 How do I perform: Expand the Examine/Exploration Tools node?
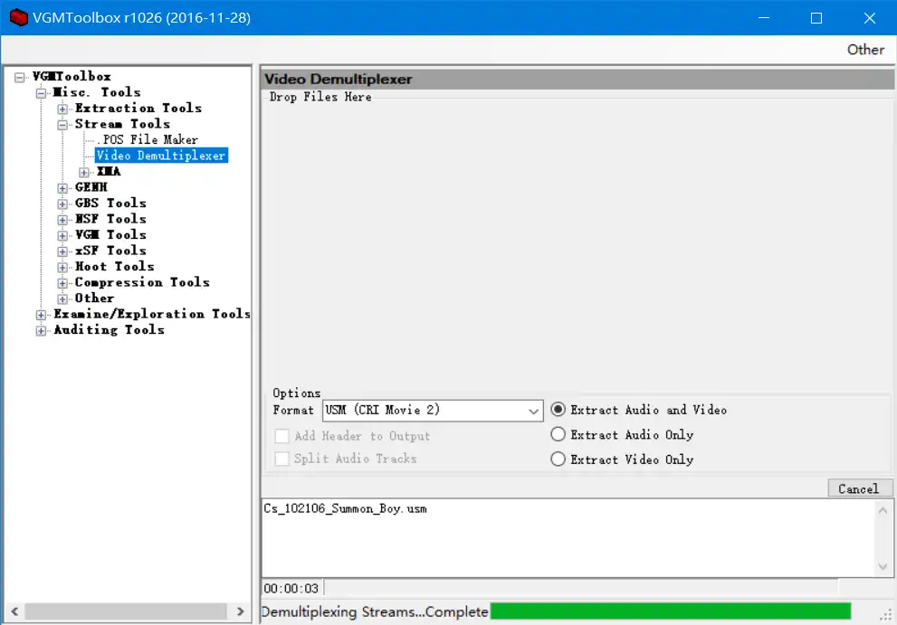click(41, 315)
